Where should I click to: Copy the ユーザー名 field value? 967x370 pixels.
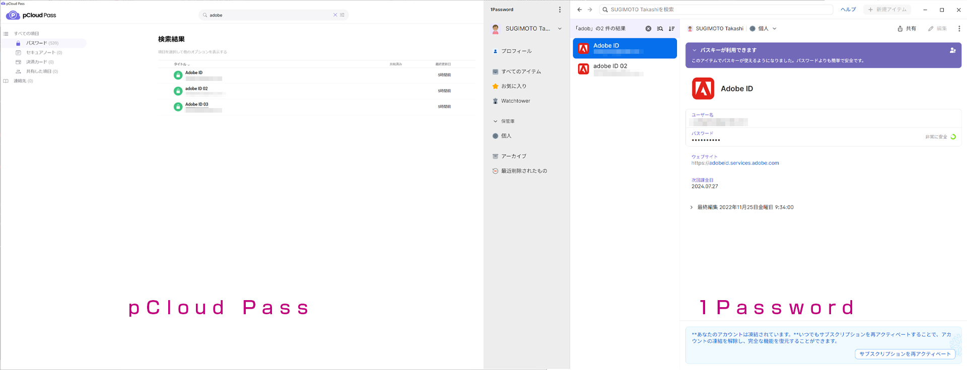(823, 119)
